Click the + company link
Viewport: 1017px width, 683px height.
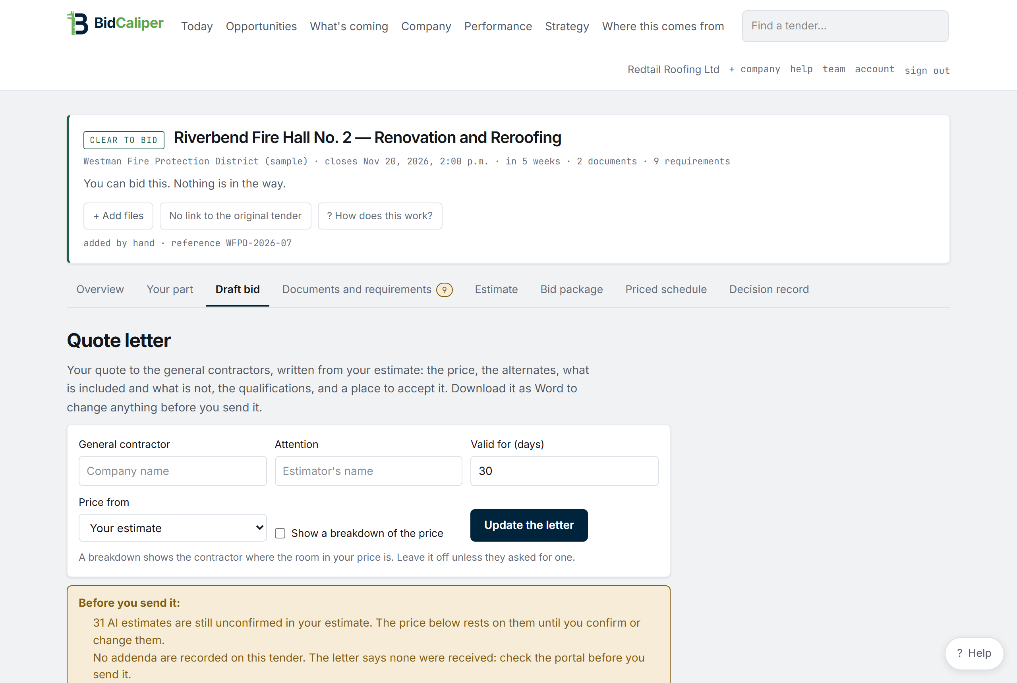(x=754, y=69)
